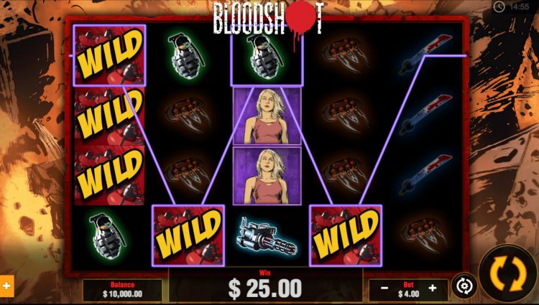
Task: Click the top-left WILD symbol
Action: click(x=109, y=55)
